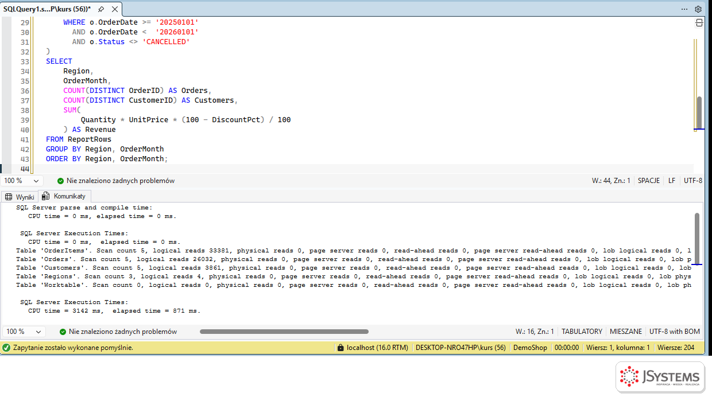This screenshot has height=397, width=712.
Task: Click the TABULATORY indentation indicator
Action: pos(582,332)
